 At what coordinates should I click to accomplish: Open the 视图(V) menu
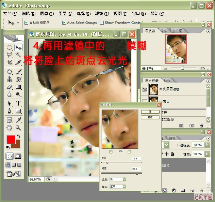(120, 13)
